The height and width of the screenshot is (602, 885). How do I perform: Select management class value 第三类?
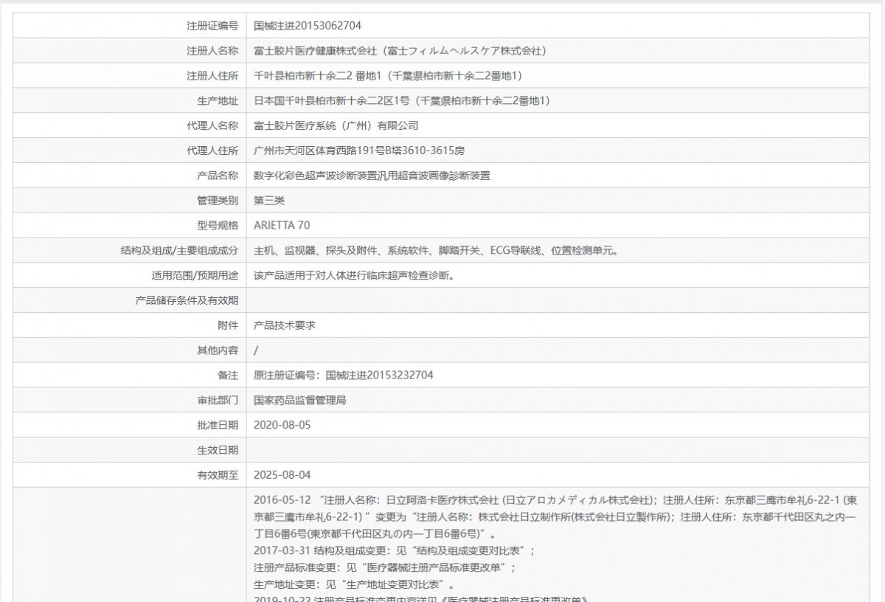coord(269,201)
